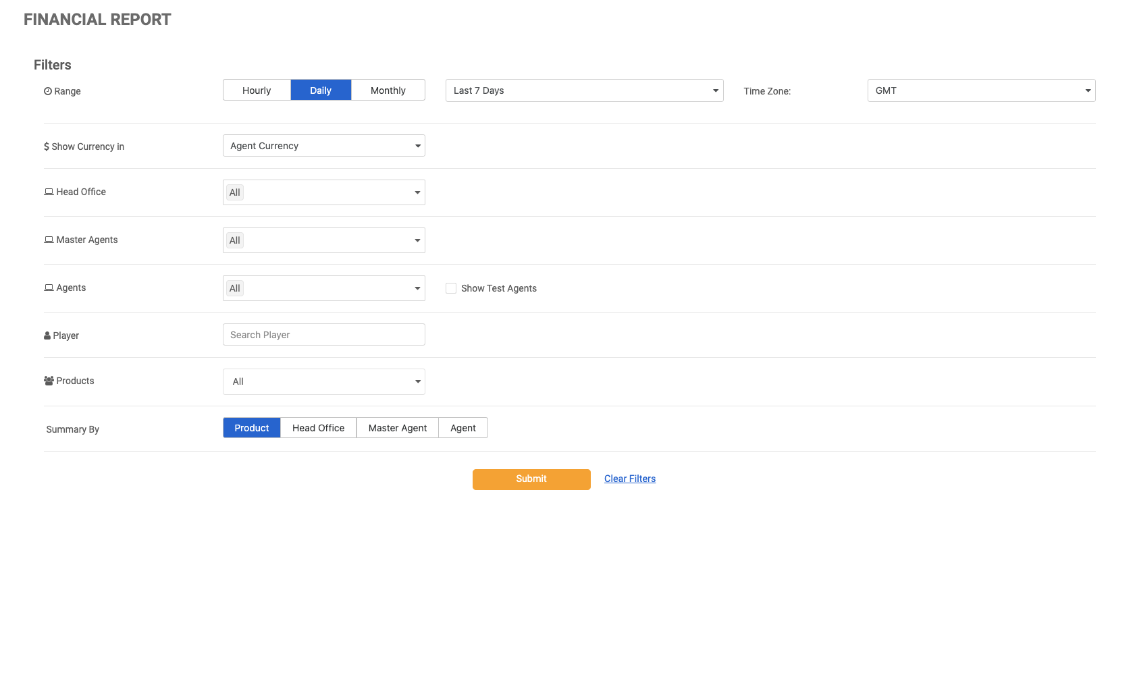Image resolution: width=1135 pixels, height=675 pixels.
Task: Open the Last 7 Days dropdown
Action: pyautogui.click(x=584, y=90)
